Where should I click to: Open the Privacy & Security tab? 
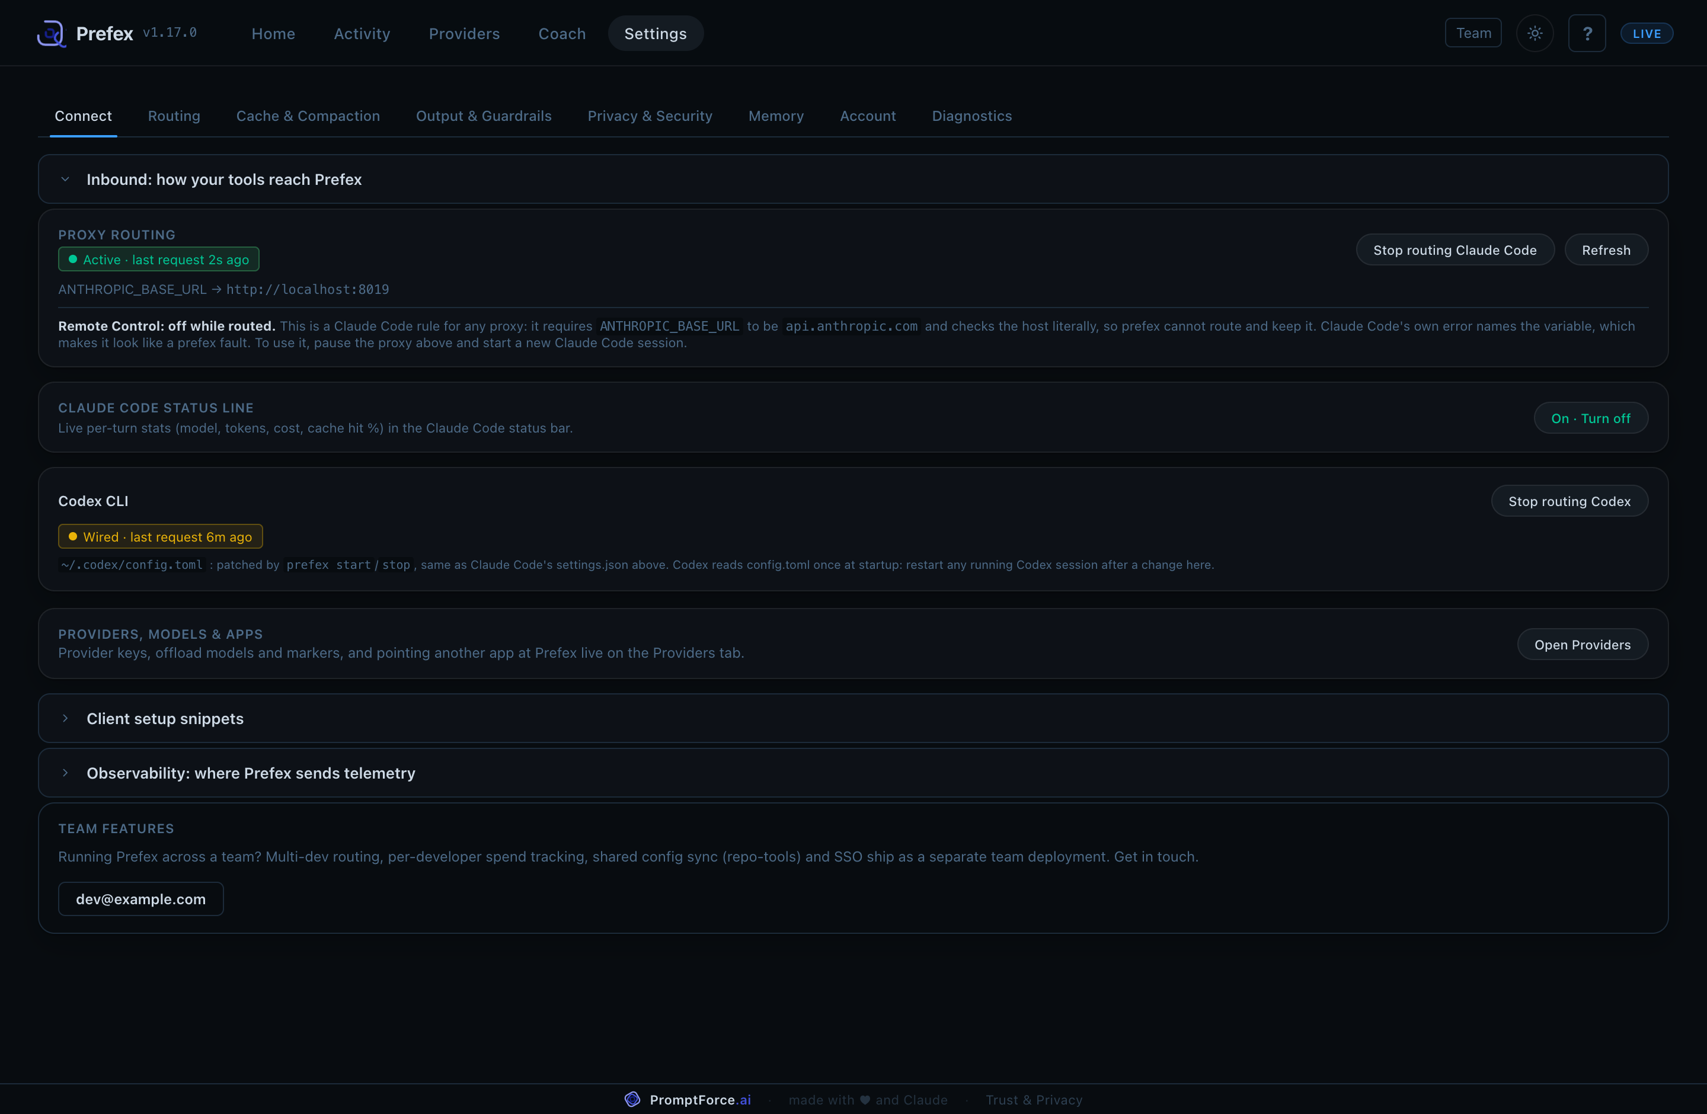coord(650,116)
